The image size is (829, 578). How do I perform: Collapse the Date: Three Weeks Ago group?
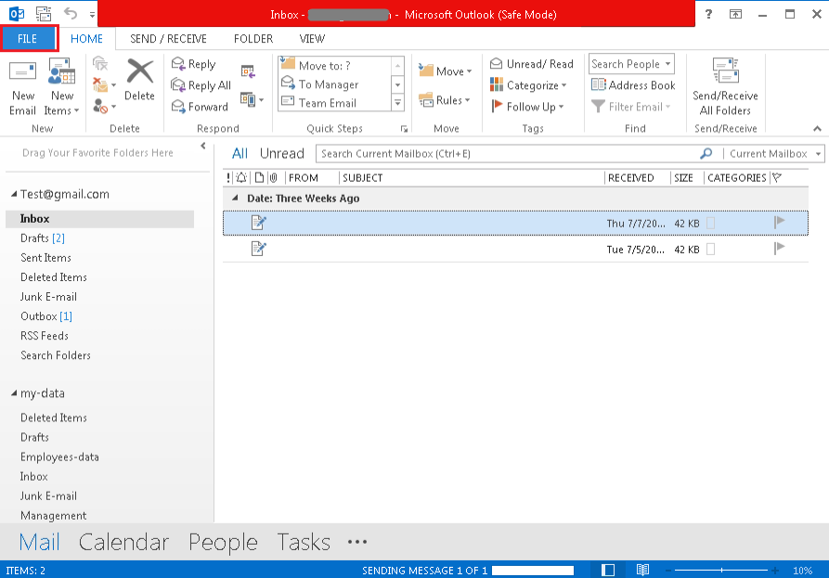click(235, 199)
